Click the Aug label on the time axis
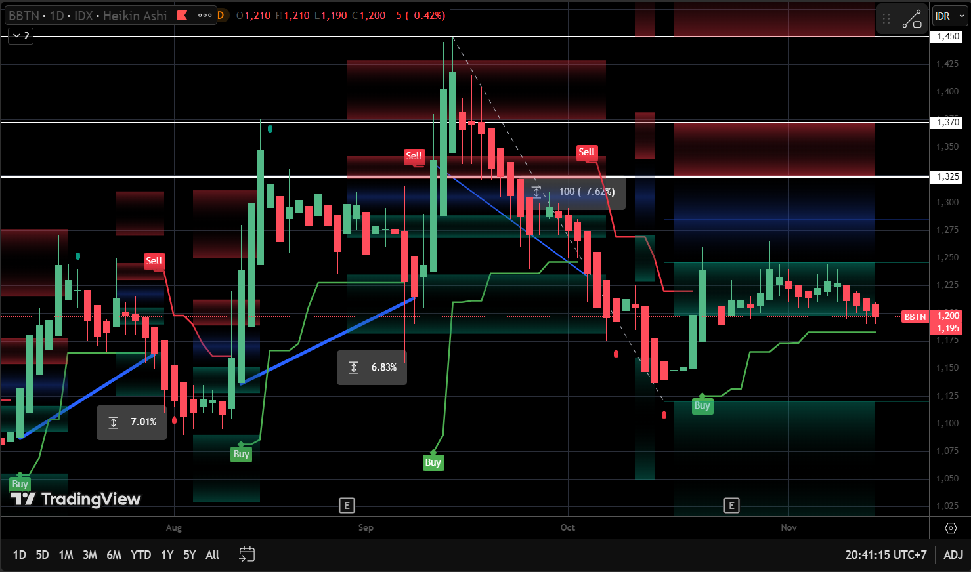This screenshot has width=971, height=572. pyautogui.click(x=174, y=528)
